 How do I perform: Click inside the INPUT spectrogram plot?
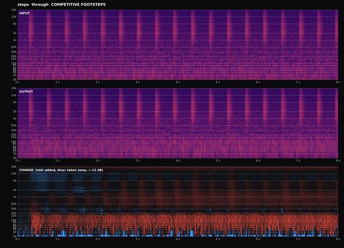[178, 44]
